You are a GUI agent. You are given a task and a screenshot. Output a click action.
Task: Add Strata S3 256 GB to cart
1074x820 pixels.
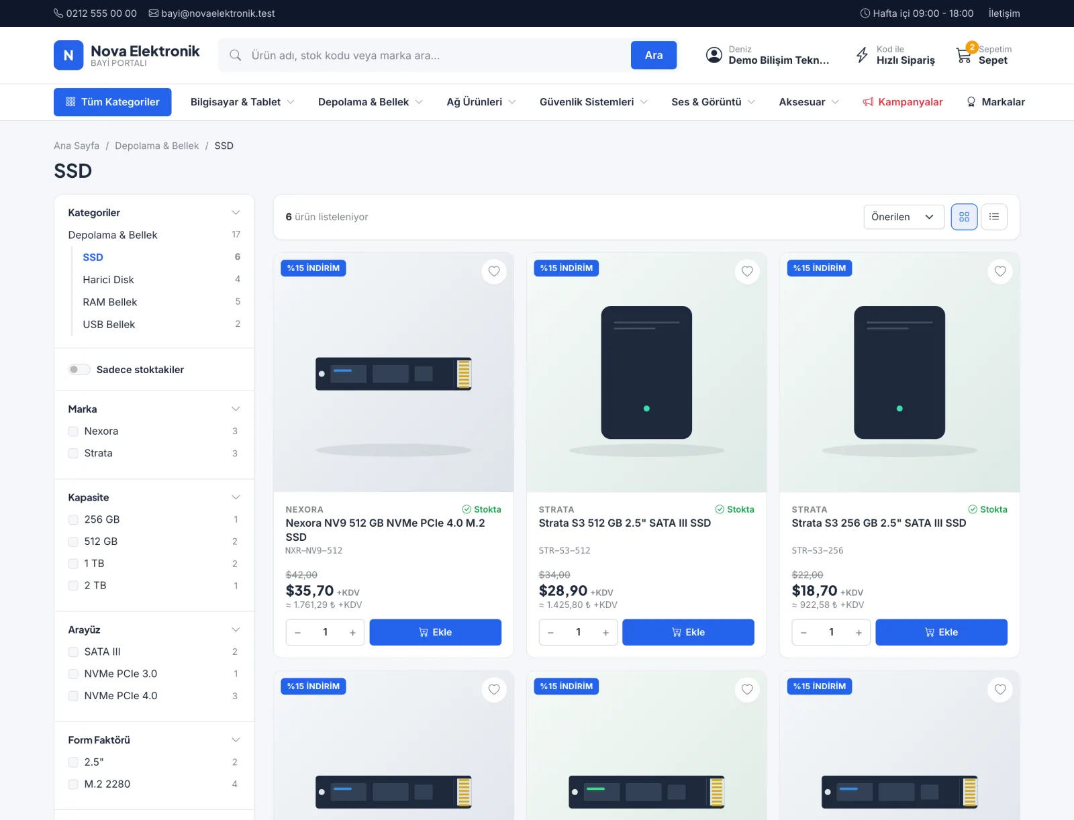[941, 632]
